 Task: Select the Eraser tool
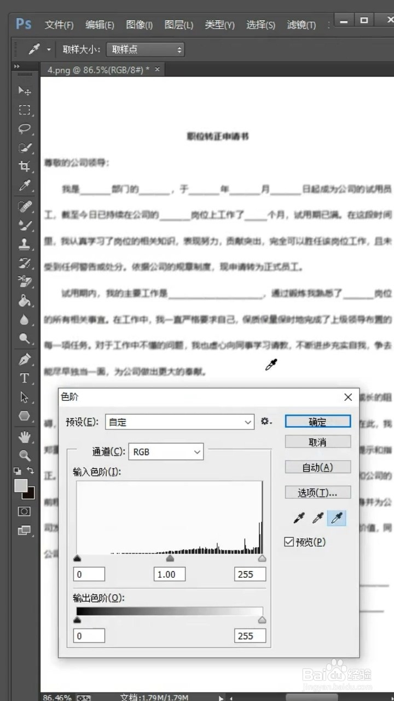tap(25, 281)
